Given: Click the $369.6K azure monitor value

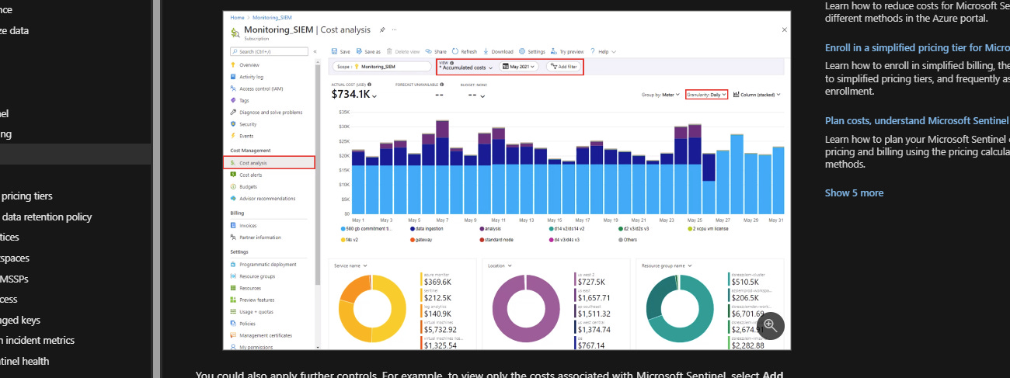Looking at the screenshot, I should pos(438,282).
